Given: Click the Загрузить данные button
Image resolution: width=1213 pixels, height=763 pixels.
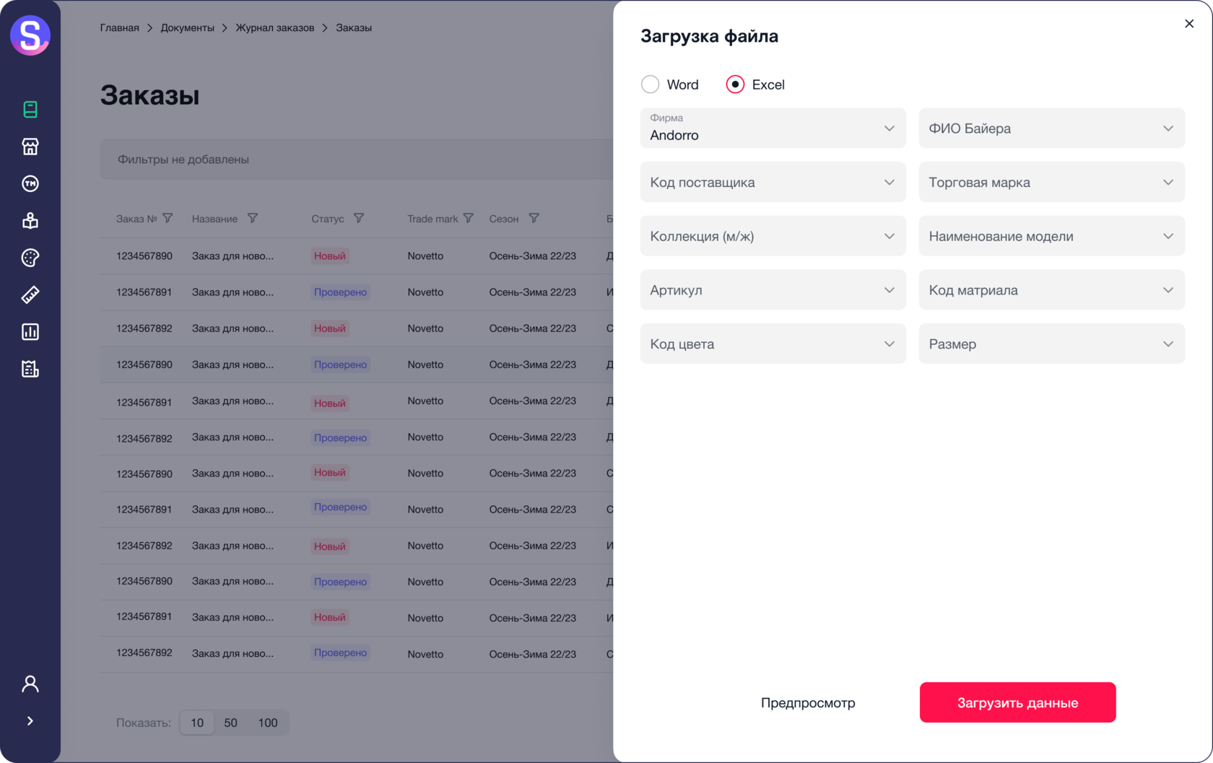Looking at the screenshot, I should [1017, 702].
